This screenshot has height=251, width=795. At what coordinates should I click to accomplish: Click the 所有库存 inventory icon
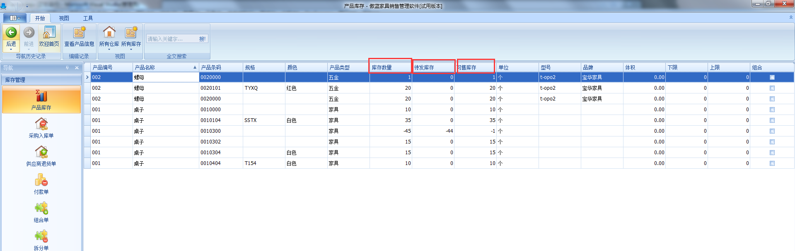pyautogui.click(x=131, y=33)
